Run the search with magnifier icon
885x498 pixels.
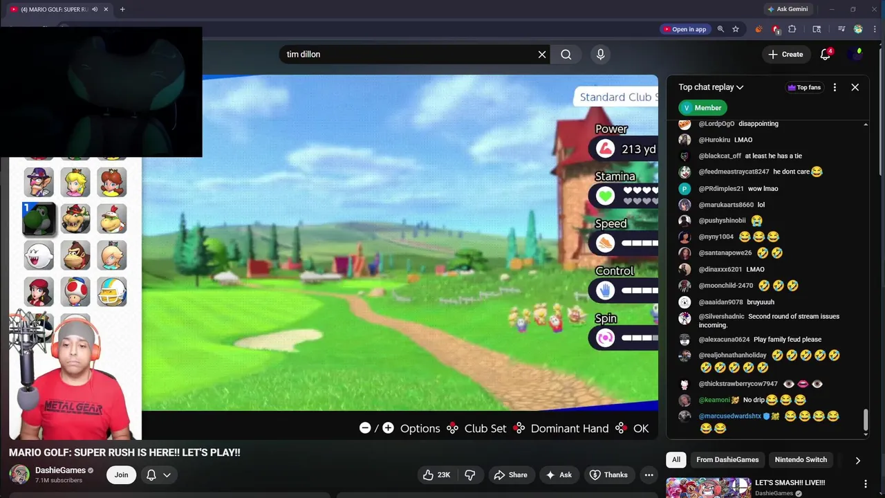tap(566, 54)
